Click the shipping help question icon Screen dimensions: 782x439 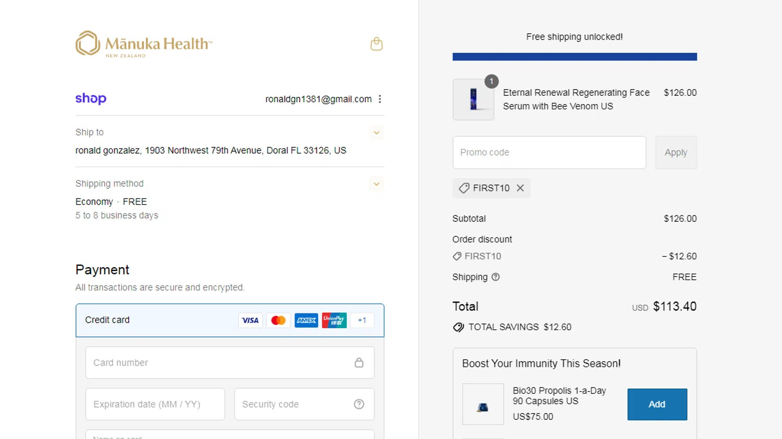[496, 277]
